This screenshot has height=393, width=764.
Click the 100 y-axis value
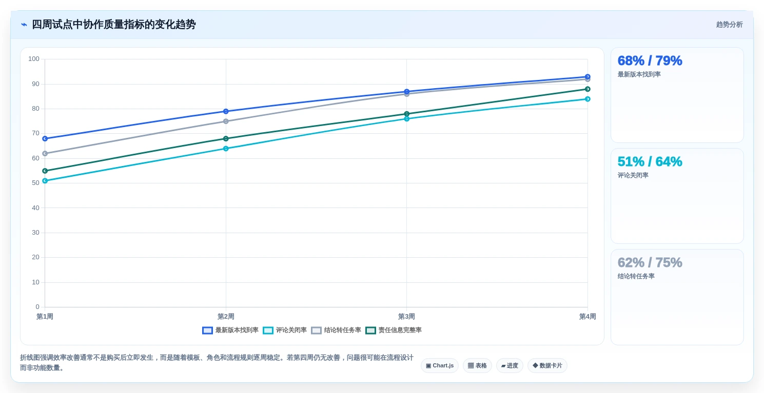pos(34,59)
